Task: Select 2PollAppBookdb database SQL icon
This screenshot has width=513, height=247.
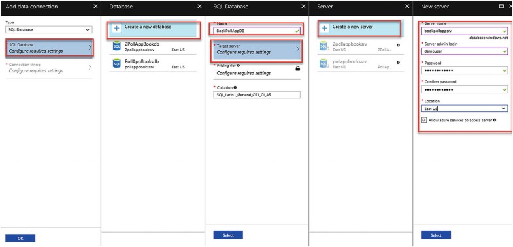Action: [x=117, y=46]
